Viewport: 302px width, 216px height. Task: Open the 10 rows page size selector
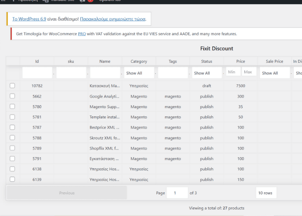pos(266,193)
